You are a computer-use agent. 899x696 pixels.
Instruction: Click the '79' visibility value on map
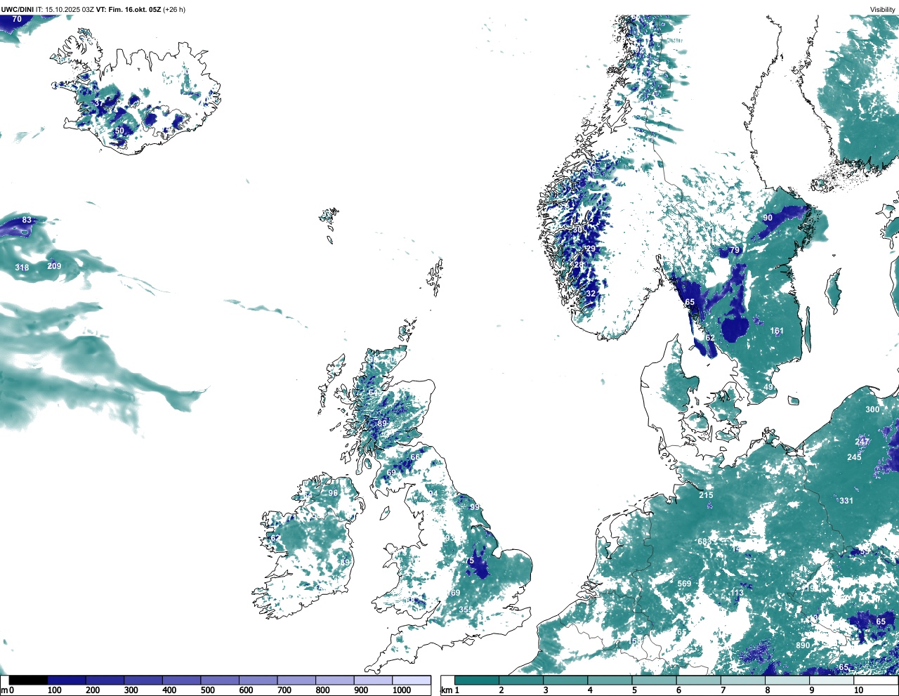pyautogui.click(x=735, y=250)
